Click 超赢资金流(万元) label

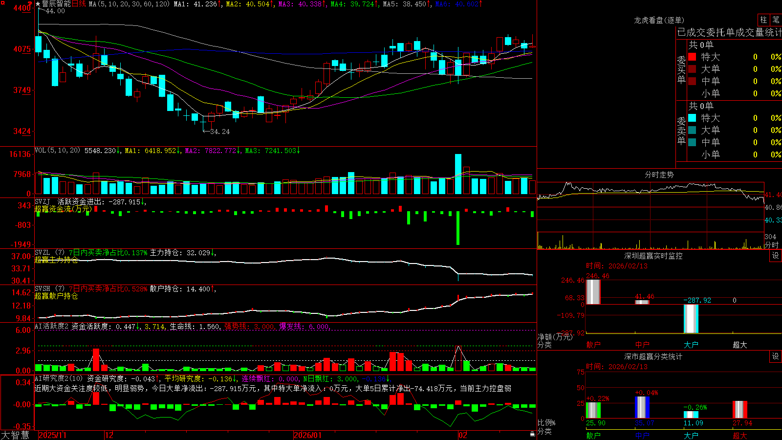click(x=63, y=209)
